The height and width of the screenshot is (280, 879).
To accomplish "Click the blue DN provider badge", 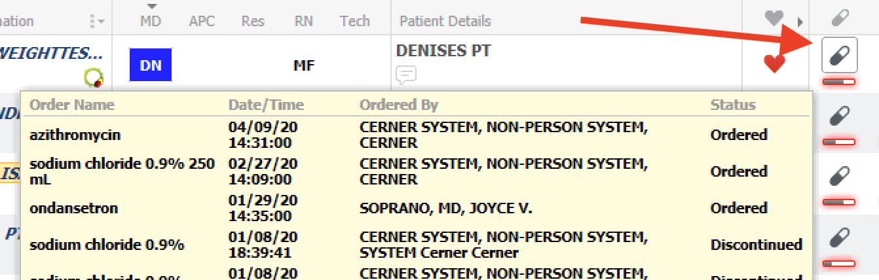I will [x=150, y=64].
